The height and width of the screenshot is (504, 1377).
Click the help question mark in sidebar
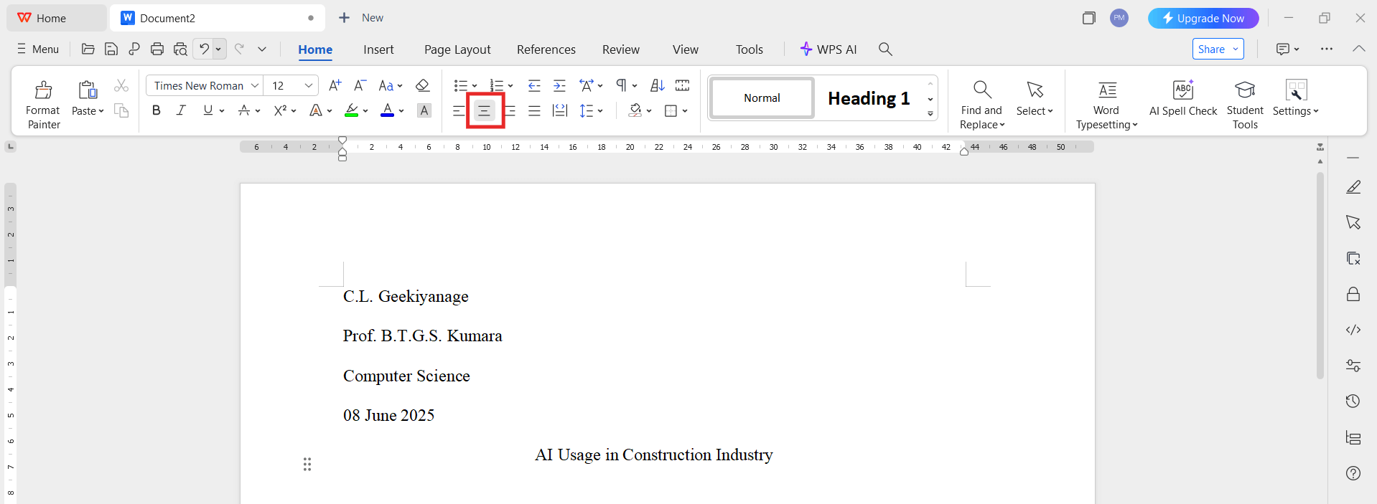1353,473
